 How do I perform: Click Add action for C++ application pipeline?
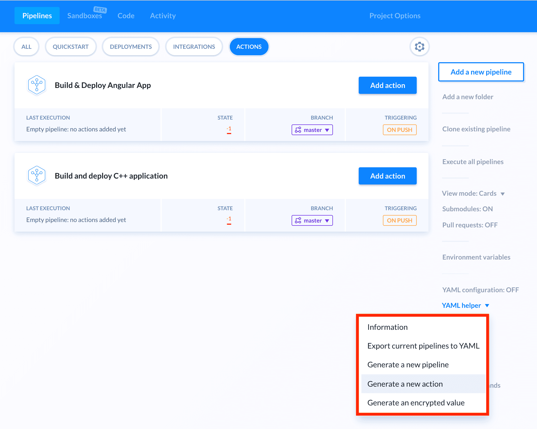coord(387,176)
